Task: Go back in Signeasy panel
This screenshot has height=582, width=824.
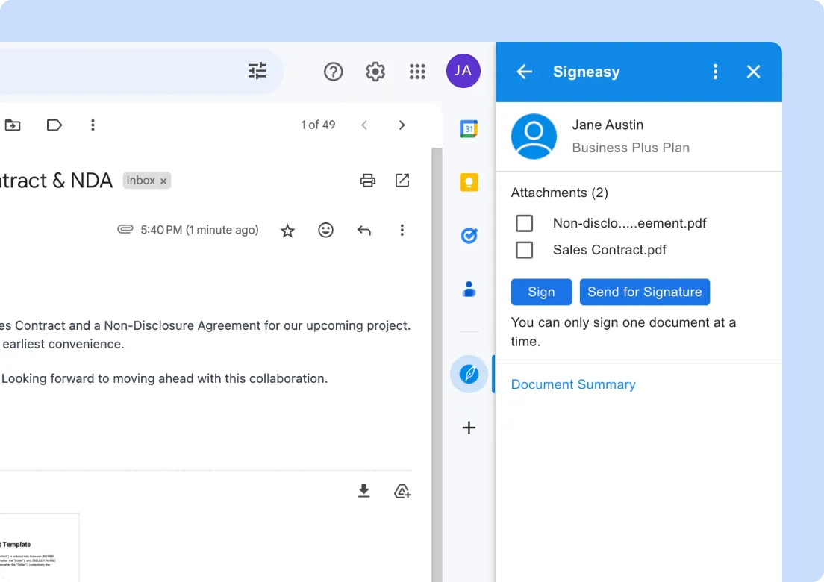Action: click(x=525, y=72)
